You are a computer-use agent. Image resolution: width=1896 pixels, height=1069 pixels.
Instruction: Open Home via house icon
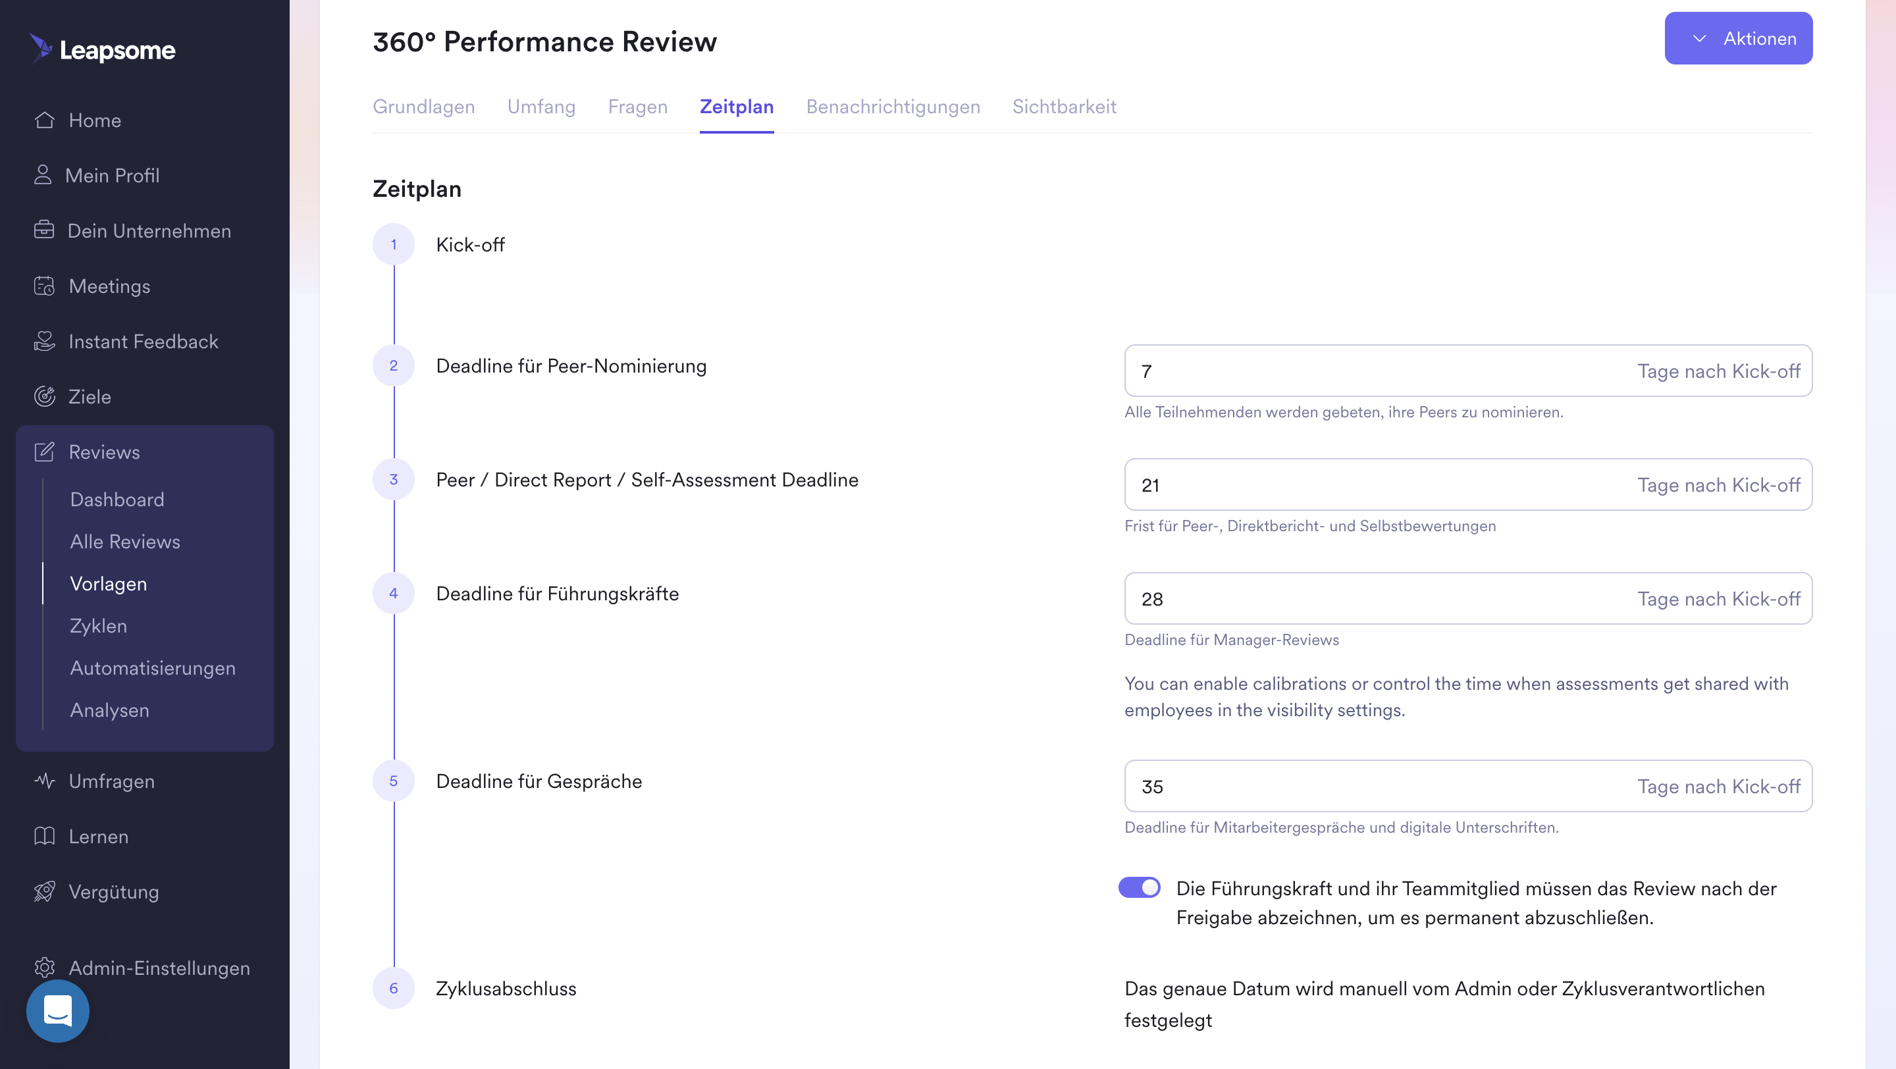click(44, 120)
